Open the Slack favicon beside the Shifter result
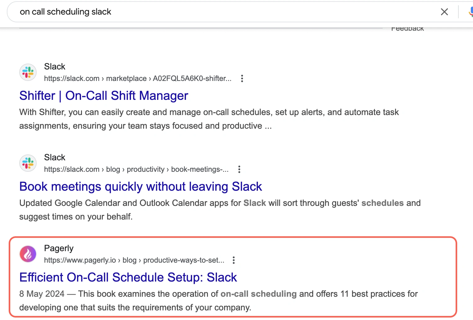The width and height of the screenshot is (473, 320). (28, 72)
